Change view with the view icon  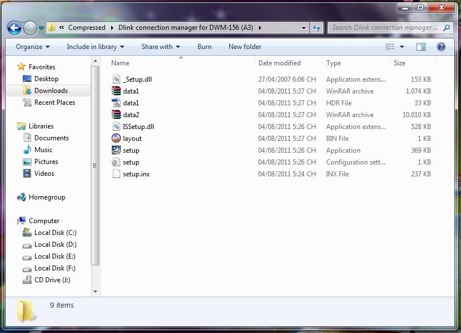pyautogui.click(x=389, y=47)
